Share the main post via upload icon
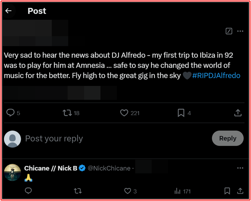This screenshot has width=251, height=201. pyautogui.click(x=238, y=113)
